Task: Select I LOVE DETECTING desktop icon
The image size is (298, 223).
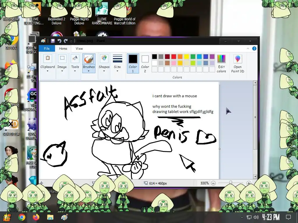Action: coord(34,13)
